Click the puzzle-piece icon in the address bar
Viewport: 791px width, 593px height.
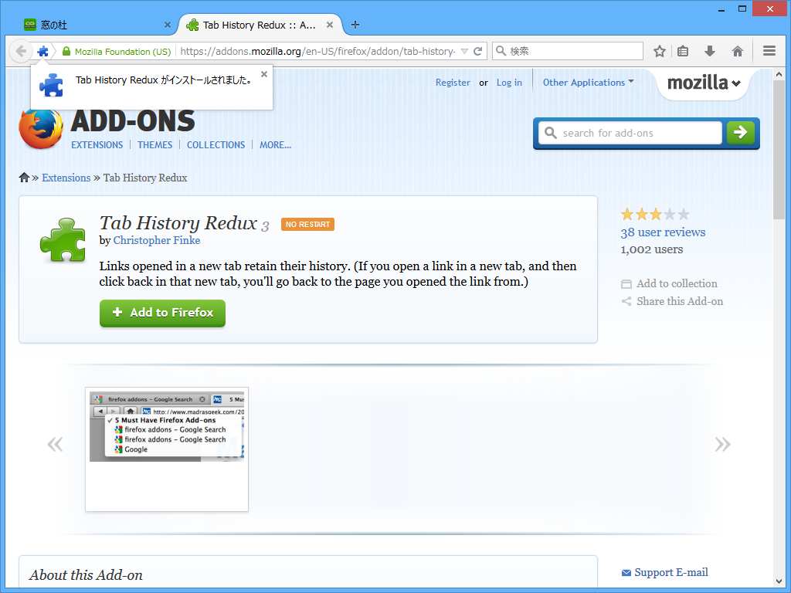coord(43,50)
